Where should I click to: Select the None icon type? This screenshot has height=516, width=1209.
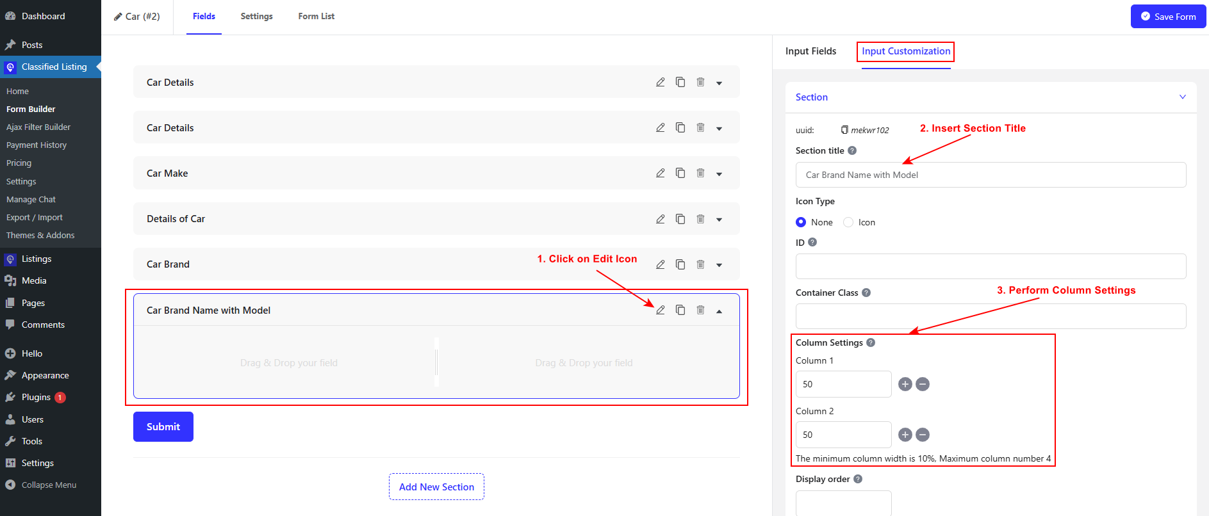[x=801, y=222]
